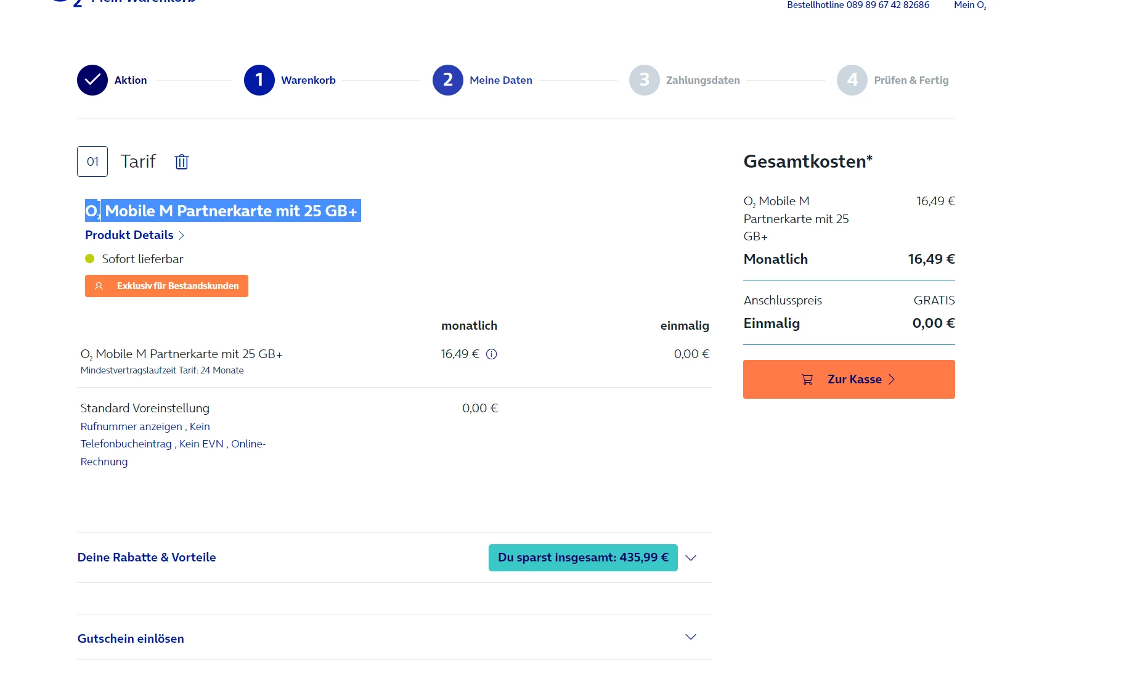This screenshot has width=1132, height=681.
Task: Click the 'Tarif' section heading
Action: pos(138,161)
